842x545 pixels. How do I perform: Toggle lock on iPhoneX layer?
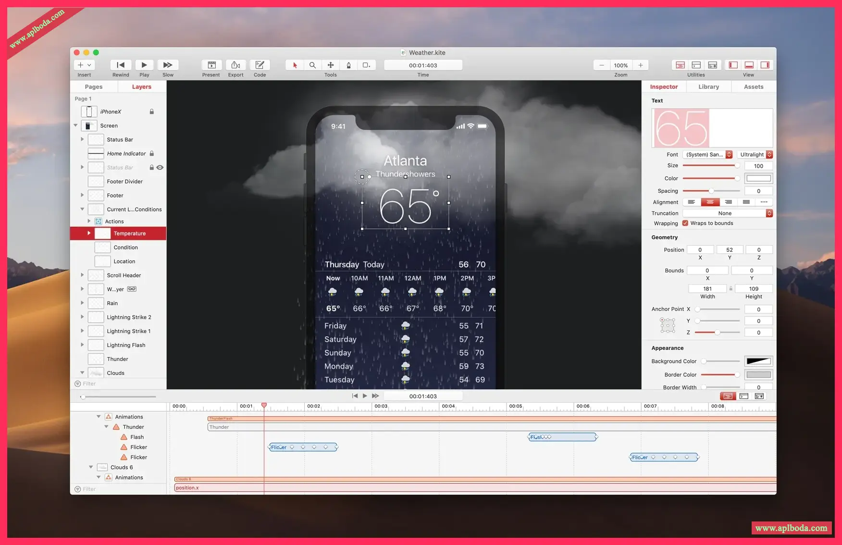[x=152, y=111]
